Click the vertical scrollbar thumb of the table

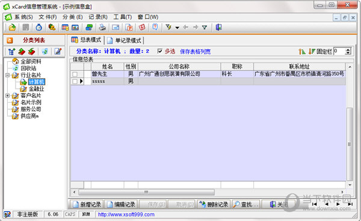point(350,144)
